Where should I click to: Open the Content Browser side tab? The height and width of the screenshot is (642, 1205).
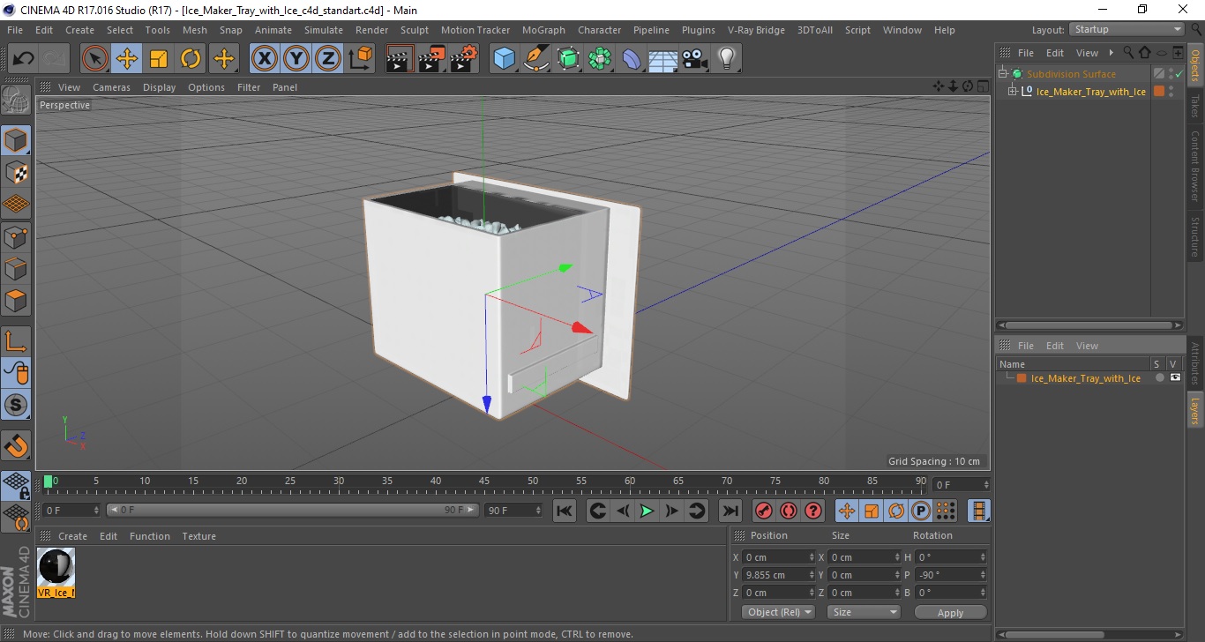click(x=1195, y=166)
